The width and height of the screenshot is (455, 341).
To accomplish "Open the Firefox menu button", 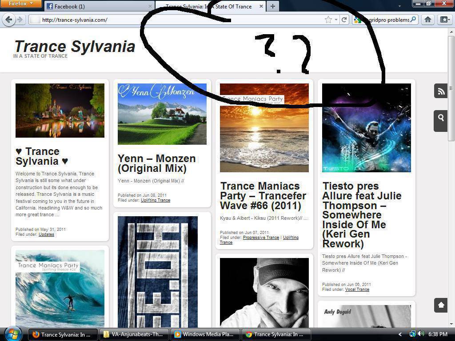I will [20, 4].
